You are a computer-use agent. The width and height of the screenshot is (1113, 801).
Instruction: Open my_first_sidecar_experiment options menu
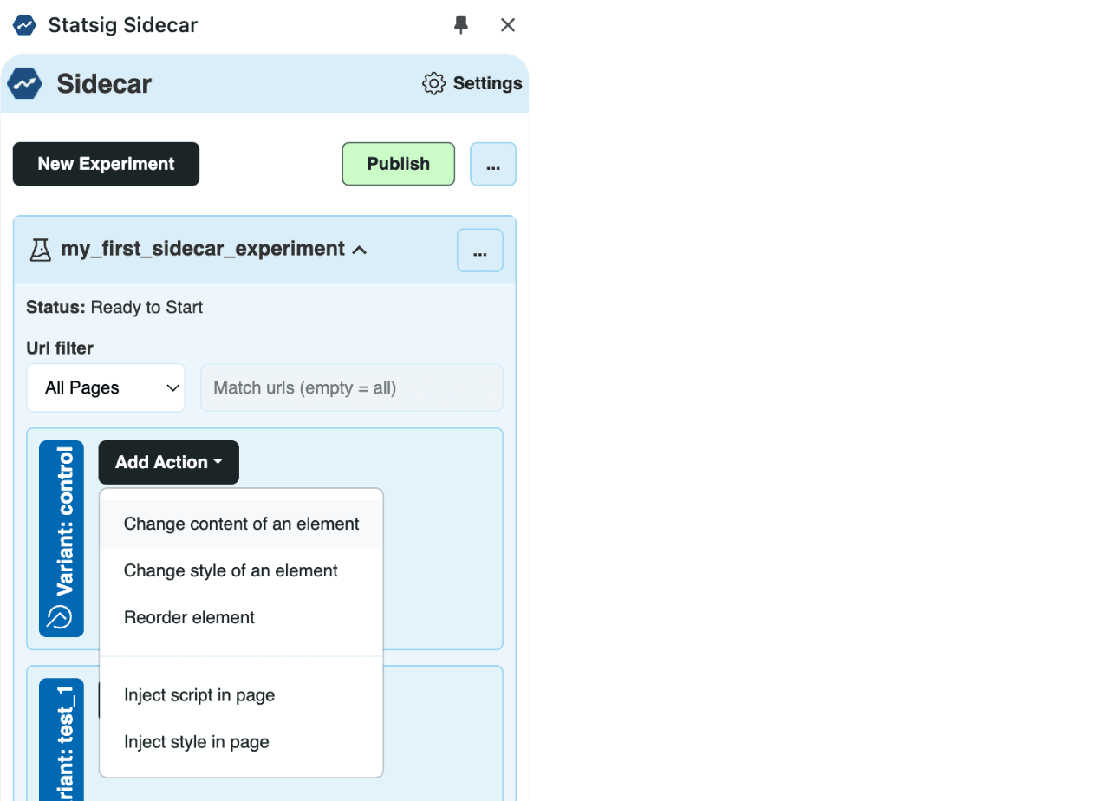coord(480,251)
